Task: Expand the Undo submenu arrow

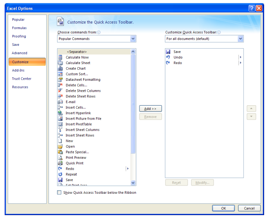Action: (x=240, y=57)
